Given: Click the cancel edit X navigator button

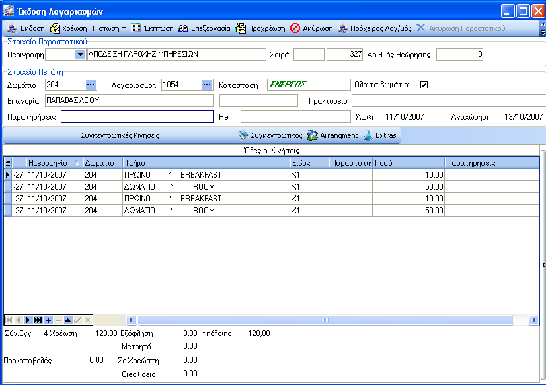Looking at the screenshot, I should pos(88,320).
